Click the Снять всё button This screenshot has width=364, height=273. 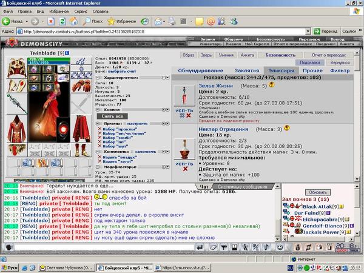click(112, 116)
